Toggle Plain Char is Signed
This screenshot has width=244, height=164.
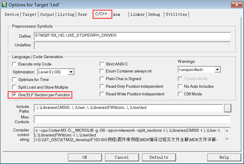point(102,79)
